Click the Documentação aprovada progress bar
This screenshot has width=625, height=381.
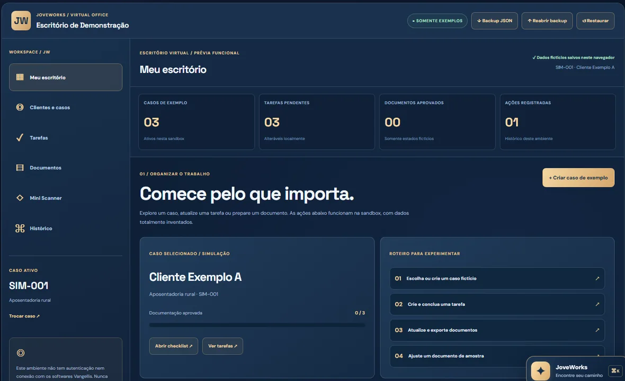257,325
